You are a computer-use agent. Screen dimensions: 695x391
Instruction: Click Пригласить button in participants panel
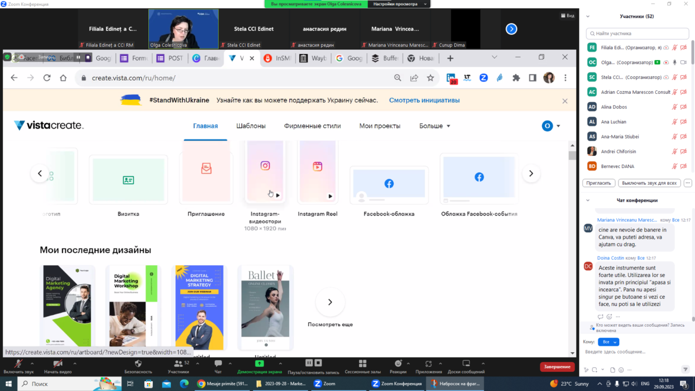click(599, 183)
